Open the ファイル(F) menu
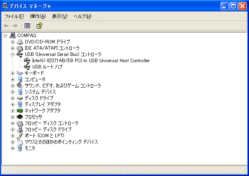This screenshot has height=176, width=249. click(x=14, y=16)
